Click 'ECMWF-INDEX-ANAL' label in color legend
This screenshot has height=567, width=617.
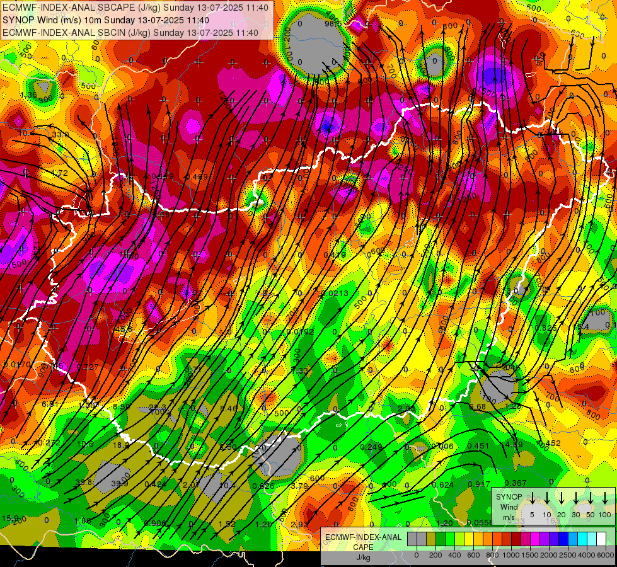click(x=364, y=537)
